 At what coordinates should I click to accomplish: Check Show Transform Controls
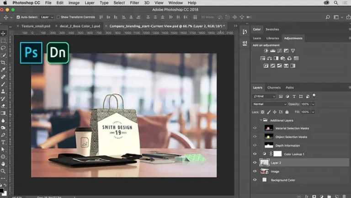pos(58,17)
